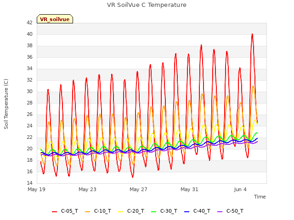The height and width of the screenshot is (220, 294).
Task: Click the Soil Temperature (C) axis label
Action: (6, 104)
